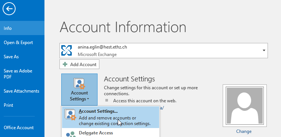The width and height of the screenshot is (281, 137).
Task: Toggle the Account Settings dropdown button
Action: click(79, 90)
